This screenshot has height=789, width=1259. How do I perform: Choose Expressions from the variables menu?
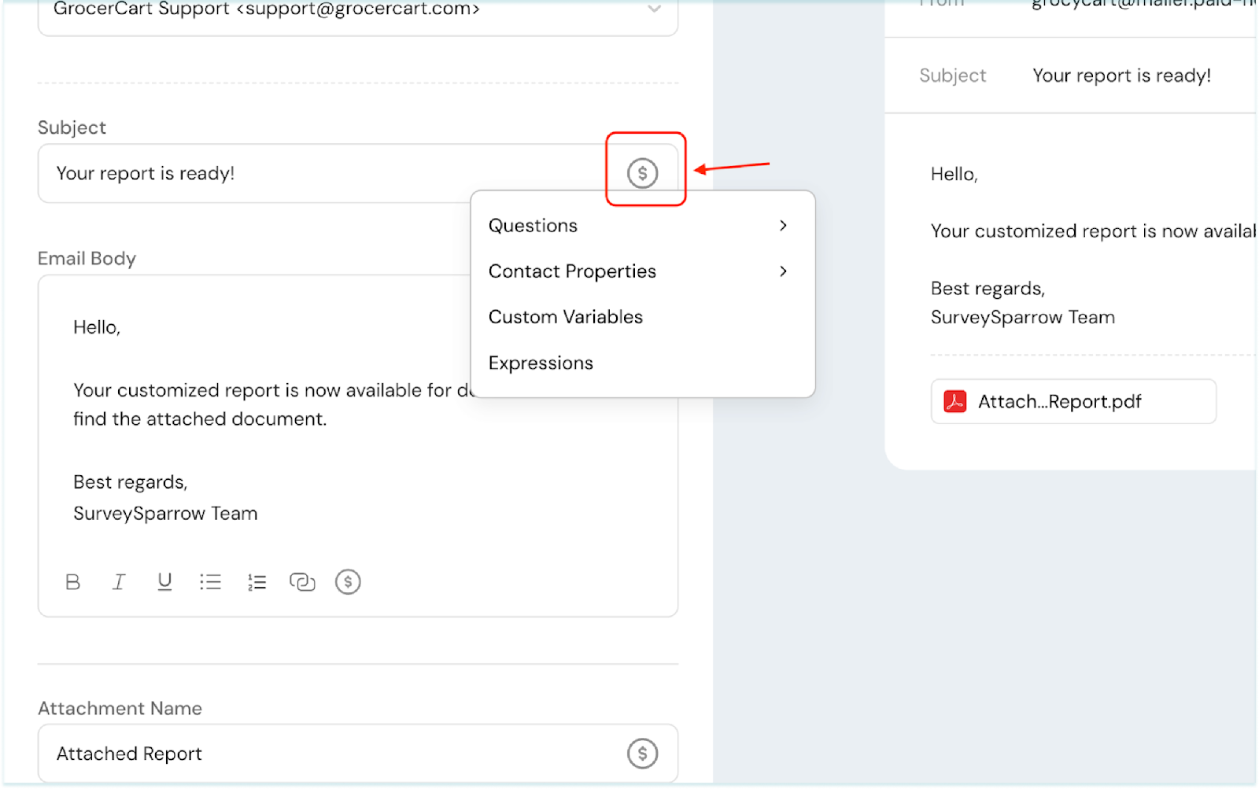click(541, 363)
